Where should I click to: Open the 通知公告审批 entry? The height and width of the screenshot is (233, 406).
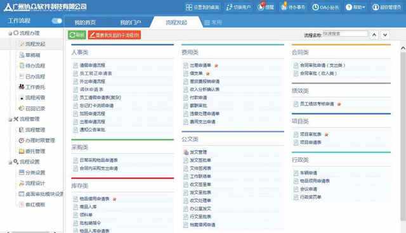tap(92, 130)
